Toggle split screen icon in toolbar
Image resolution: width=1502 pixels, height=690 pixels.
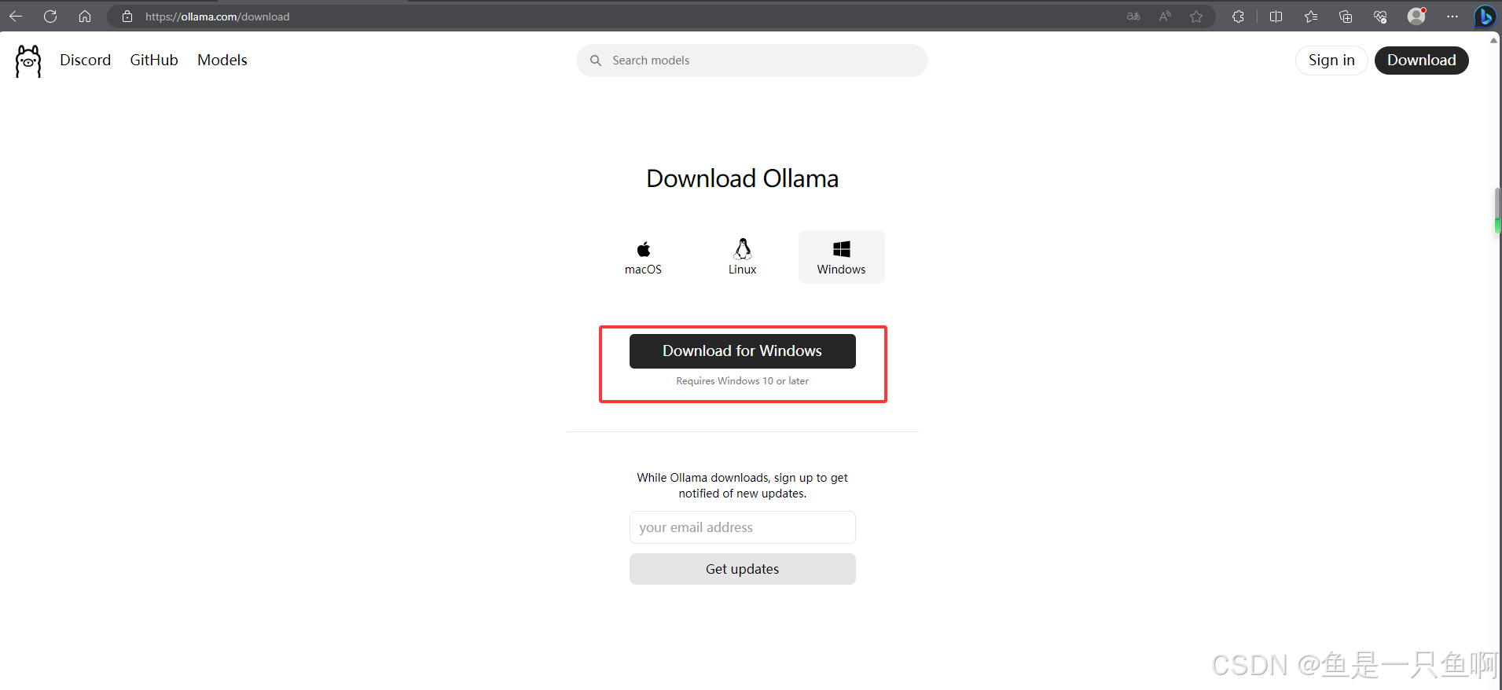tap(1276, 17)
